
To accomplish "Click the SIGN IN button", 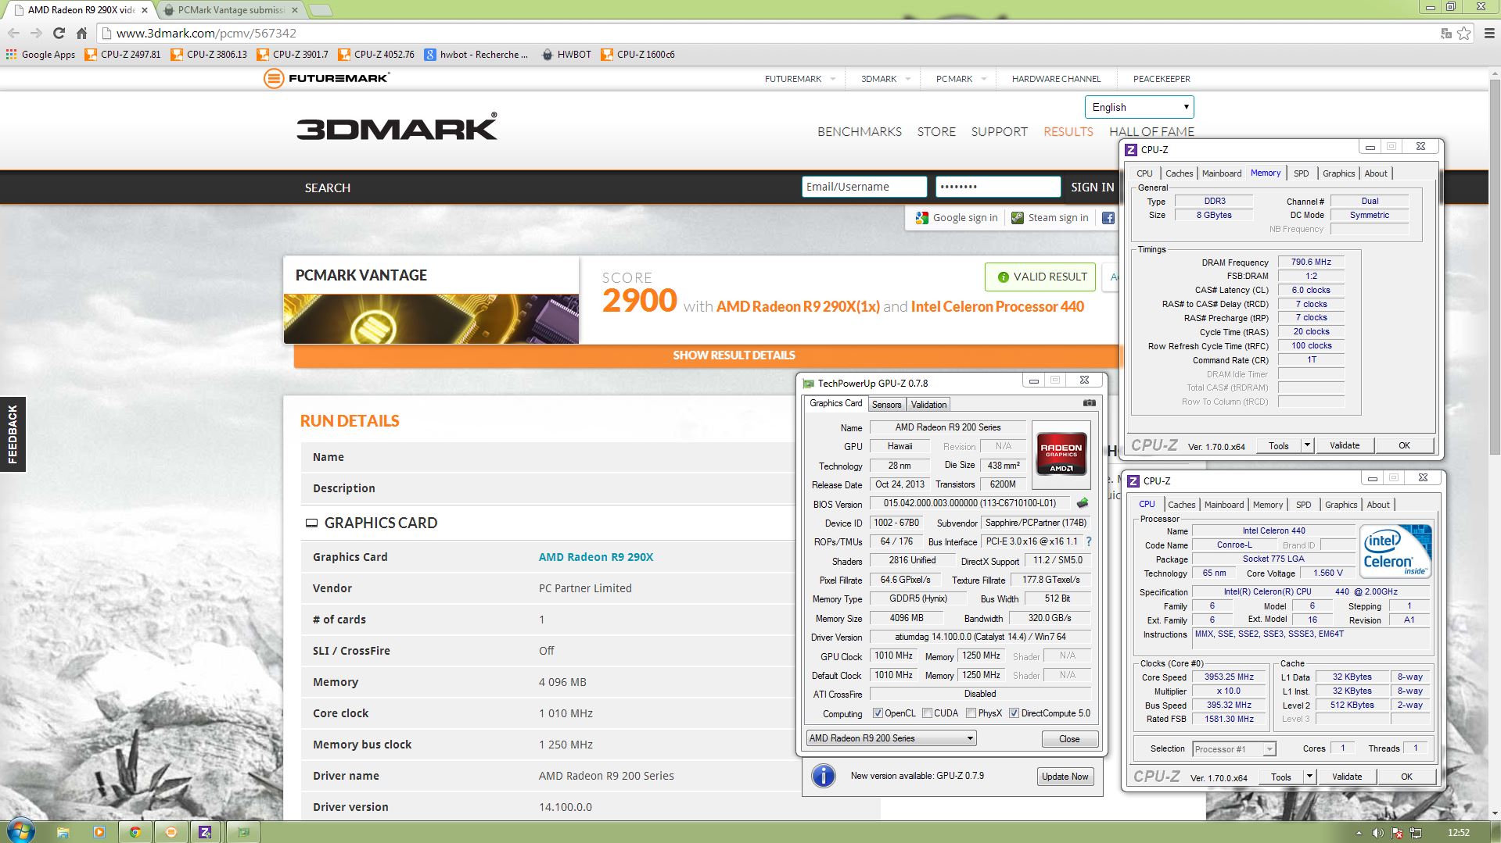I will coord(1092,187).
